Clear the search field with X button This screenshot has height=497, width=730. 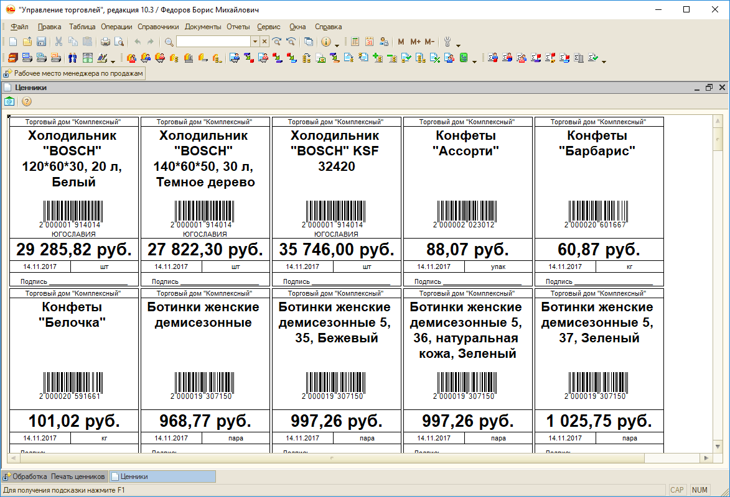(x=264, y=42)
